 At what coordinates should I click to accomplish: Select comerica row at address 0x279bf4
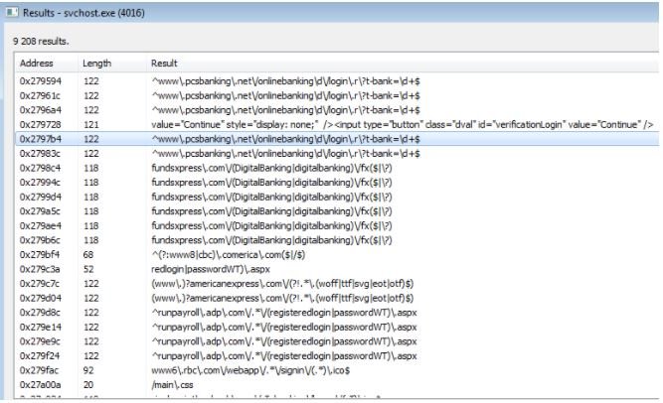point(337,255)
